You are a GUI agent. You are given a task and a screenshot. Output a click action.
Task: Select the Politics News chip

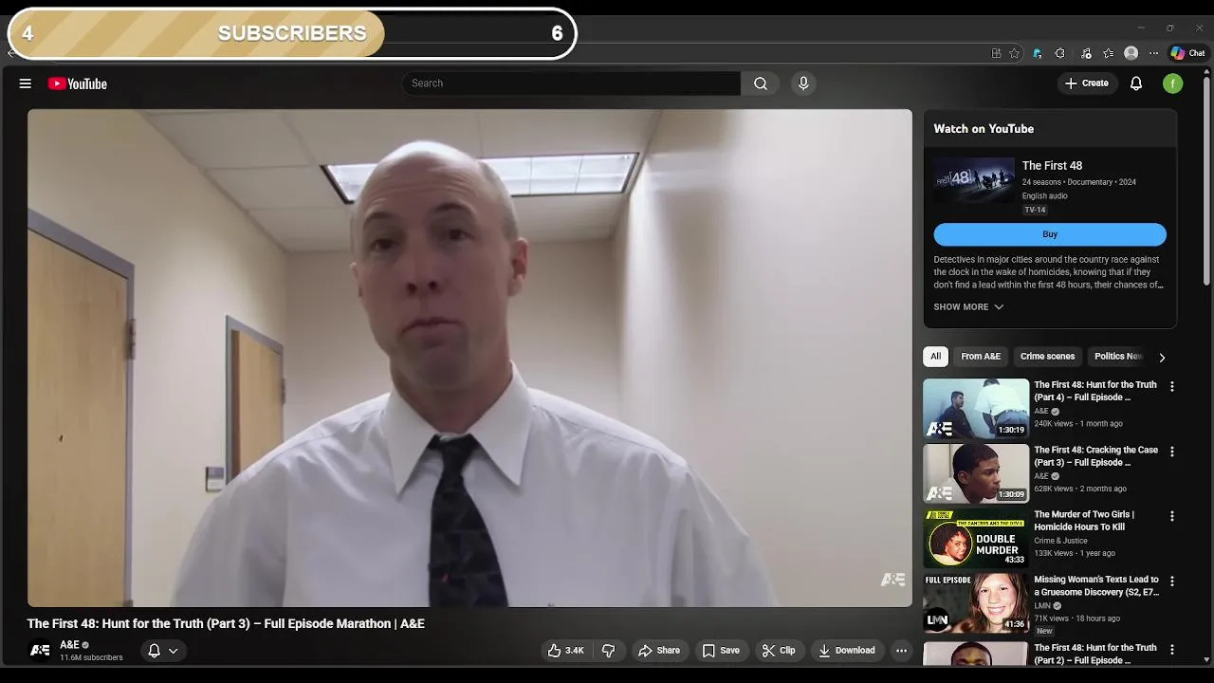pyautogui.click(x=1118, y=357)
